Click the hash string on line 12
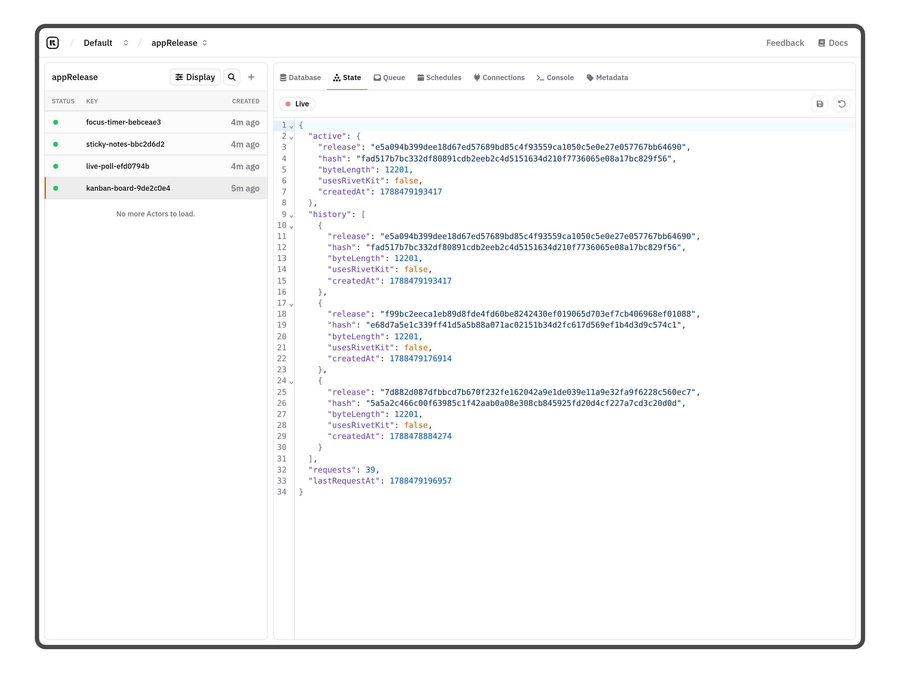 pos(524,247)
